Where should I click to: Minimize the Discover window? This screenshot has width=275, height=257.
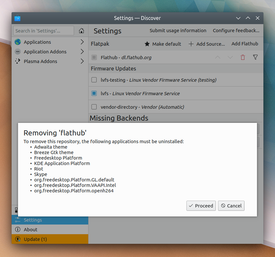[x=238, y=18]
